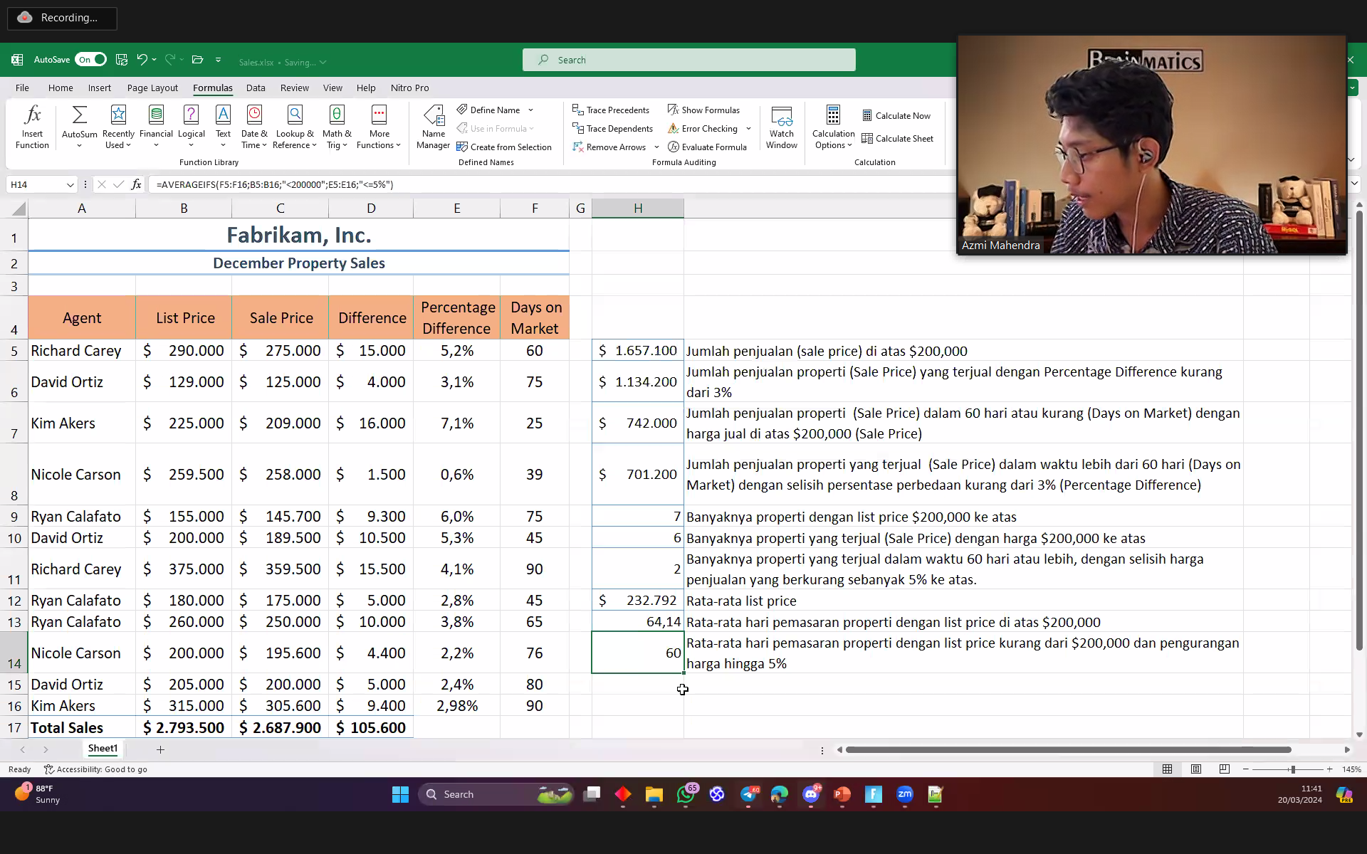1367x854 pixels.
Task: Adjust the zoom slider in status bar
Action: click(1292, 769)
